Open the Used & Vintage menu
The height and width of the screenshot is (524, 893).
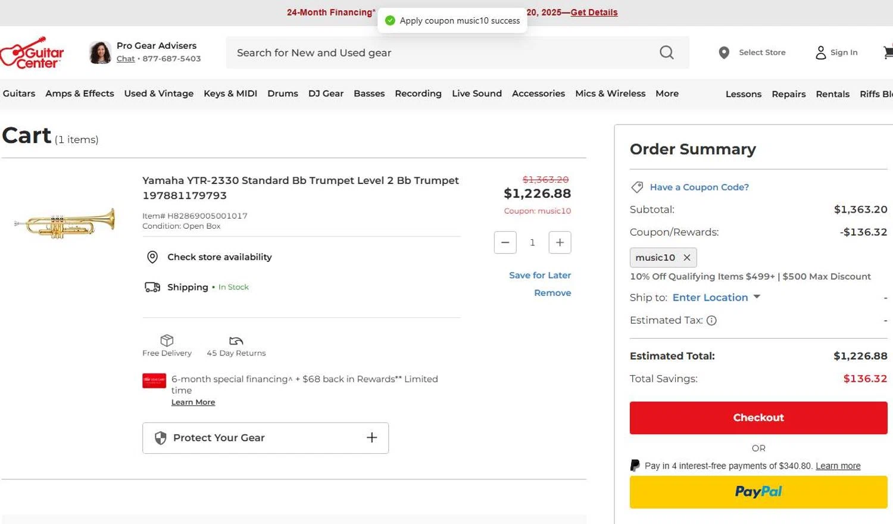pyautogui.click(x=159, y=93)
